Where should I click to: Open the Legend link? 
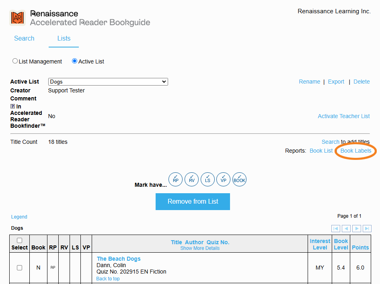click(x=19, y=217)
